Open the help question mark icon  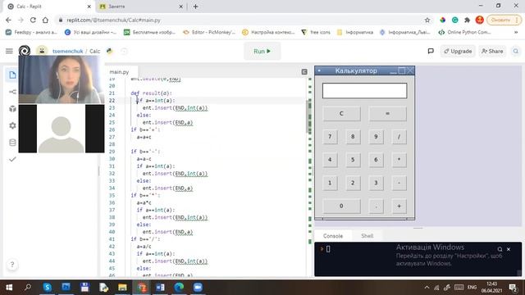(x=12, y=265)
